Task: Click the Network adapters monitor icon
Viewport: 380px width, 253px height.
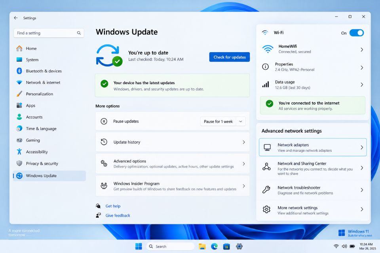Action: [x=267, y=147]
